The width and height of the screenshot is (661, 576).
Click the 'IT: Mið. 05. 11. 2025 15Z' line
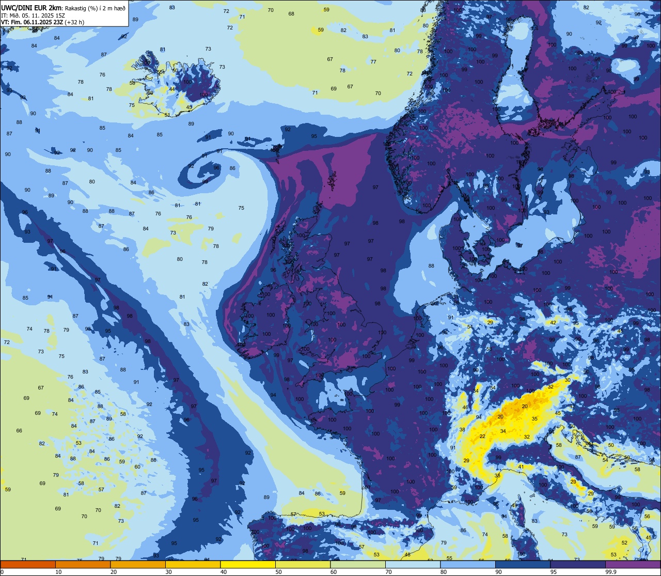[32, 15]
